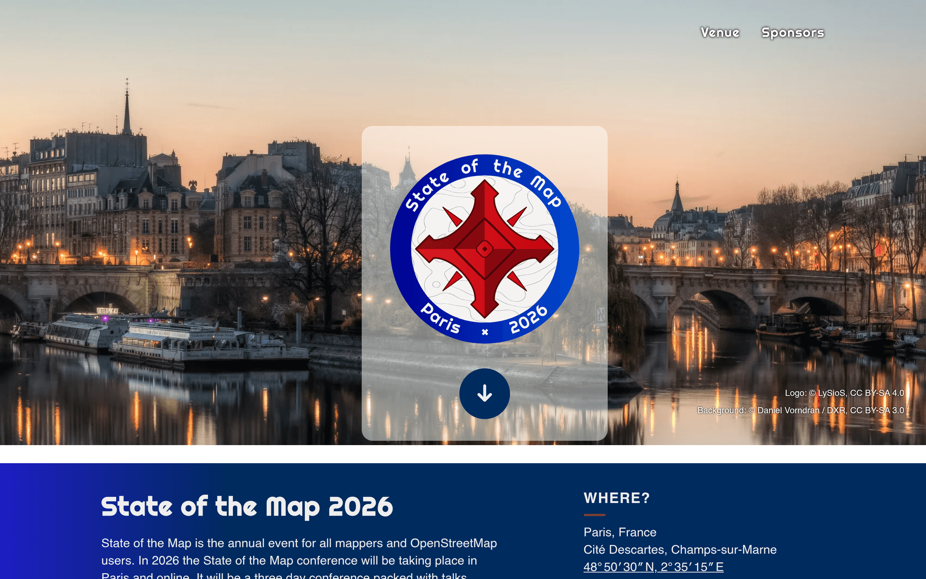
Task: Click the 'State of the Map 2026' heading
Action: click(247, 507)
